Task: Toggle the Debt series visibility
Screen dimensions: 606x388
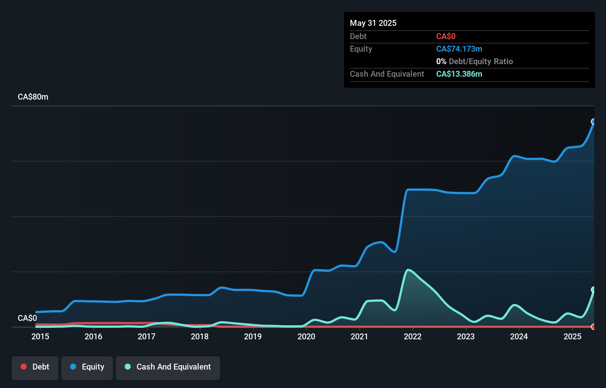Action: click(35, 367)
